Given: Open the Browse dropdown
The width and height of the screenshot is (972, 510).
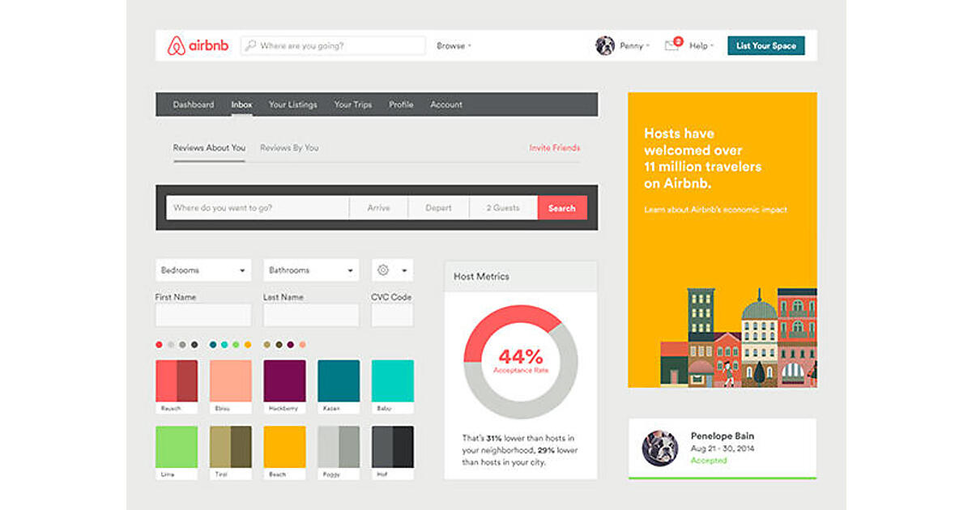Looking at the screenshot, I should coord(454,46).
